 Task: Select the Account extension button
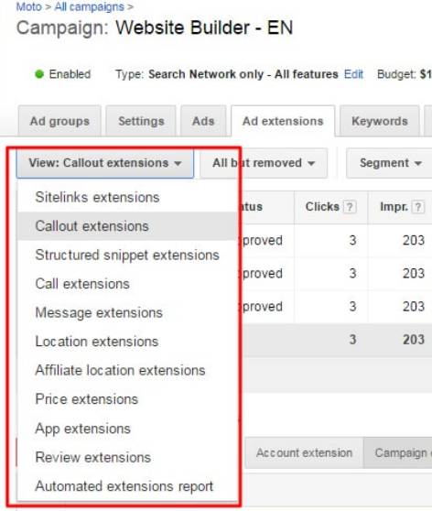[x=304, y=453]
